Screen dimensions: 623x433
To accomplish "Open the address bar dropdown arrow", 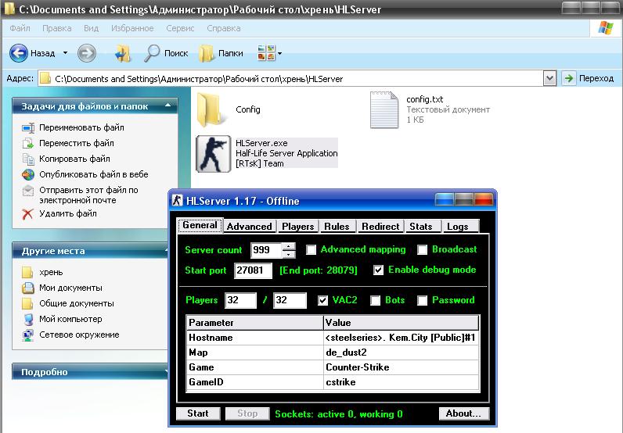I will (x=549, y=78).
